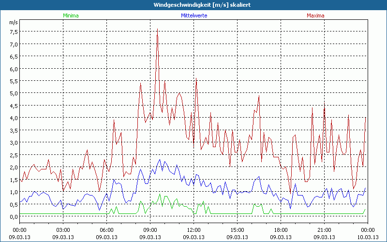Click the 1,0 y-axis tick label
This screenshot has height=242, width=387.
pos(14,192)
